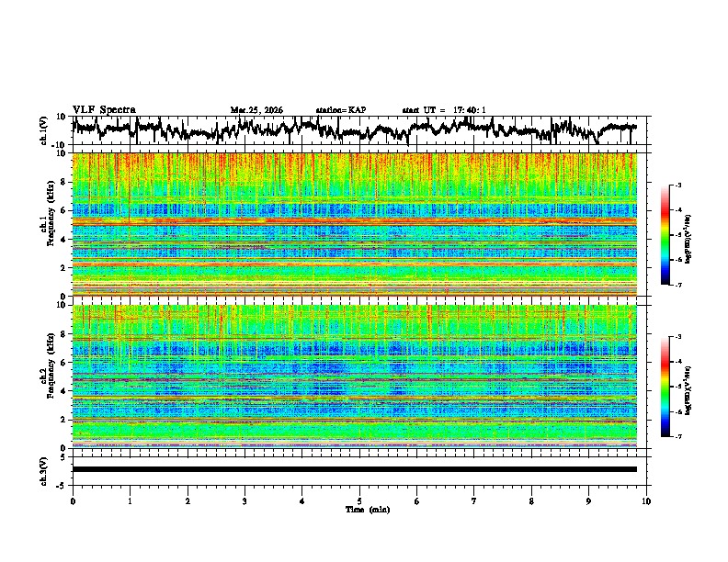Click the date text "Mar.25, 2026"
This screenshot has height=562, width=728.
tap(256, 110)
